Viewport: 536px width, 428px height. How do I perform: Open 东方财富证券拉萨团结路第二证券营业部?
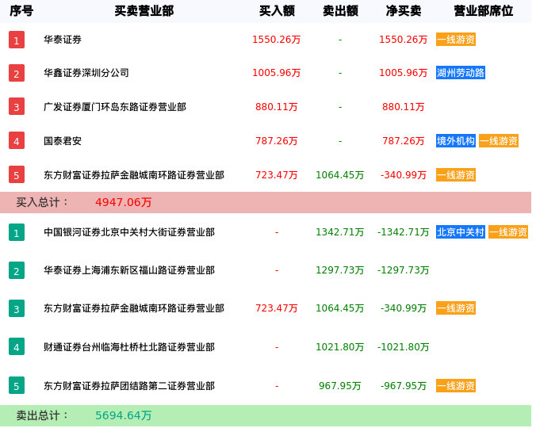coord(129,386)
